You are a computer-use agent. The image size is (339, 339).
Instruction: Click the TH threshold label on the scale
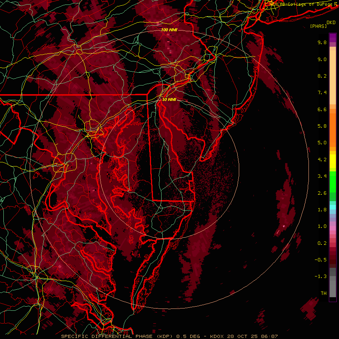pos(324,293)
